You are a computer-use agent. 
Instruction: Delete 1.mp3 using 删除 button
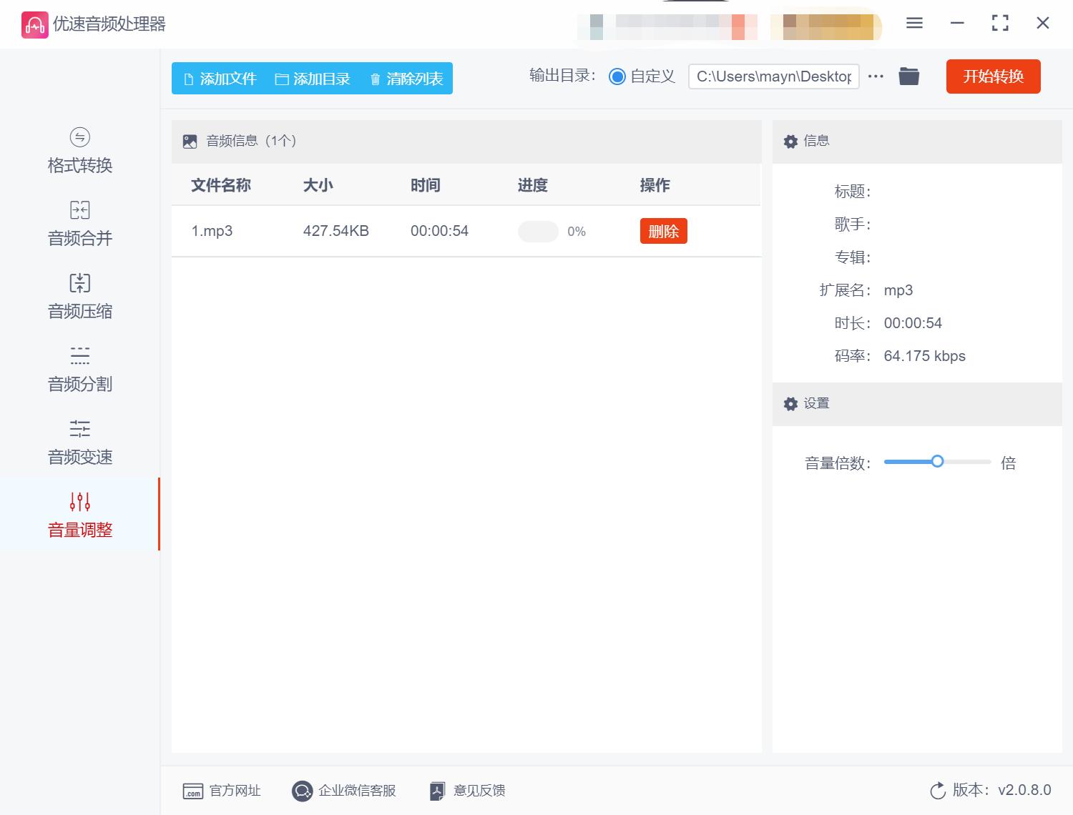[x=662, y=231]
